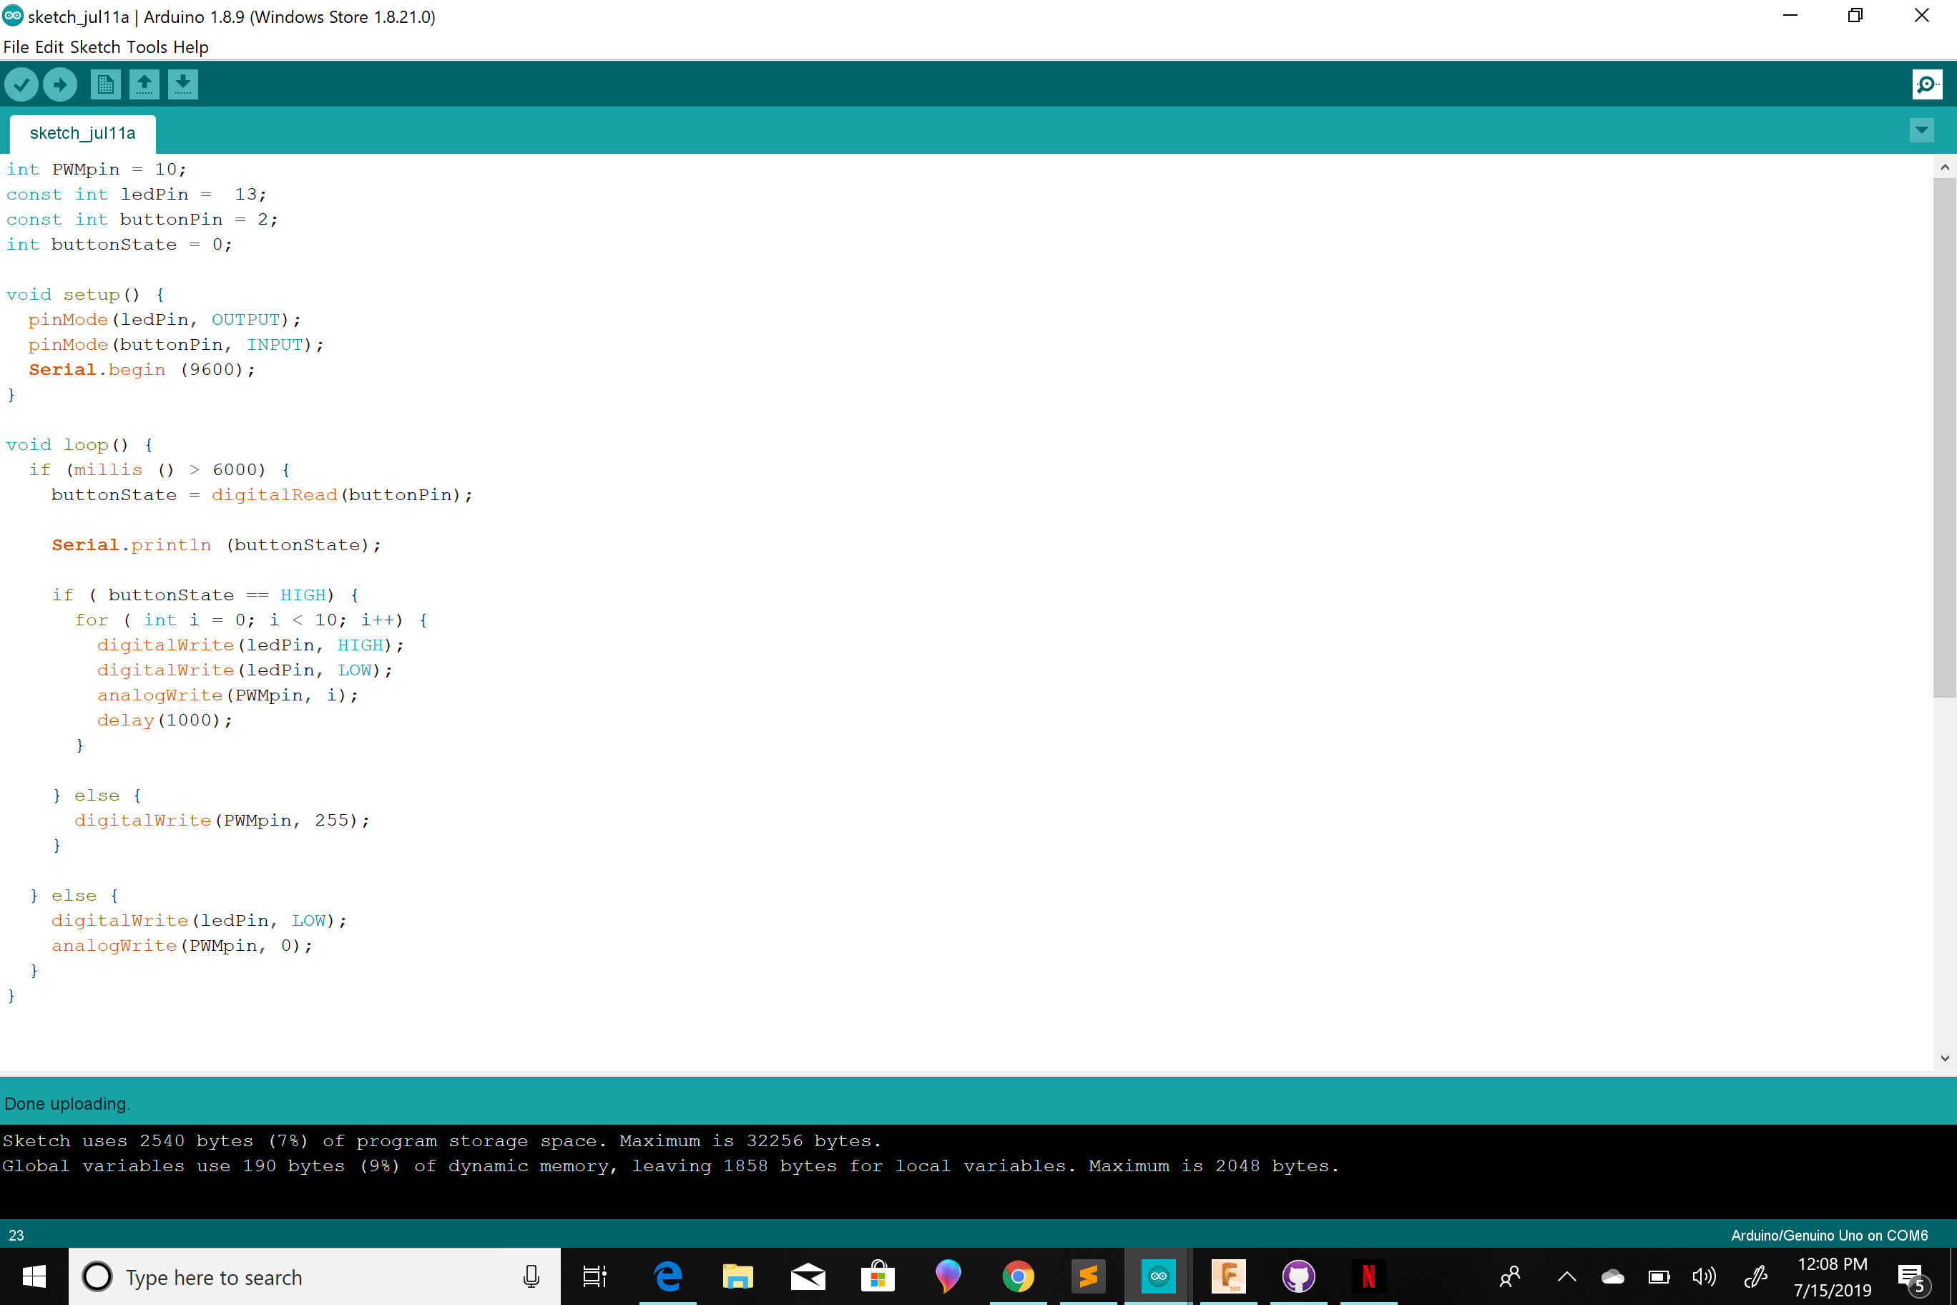This screenshot has width=1957, height=1305.
Task: Open the Edit menu
Action: click(49, 47)
